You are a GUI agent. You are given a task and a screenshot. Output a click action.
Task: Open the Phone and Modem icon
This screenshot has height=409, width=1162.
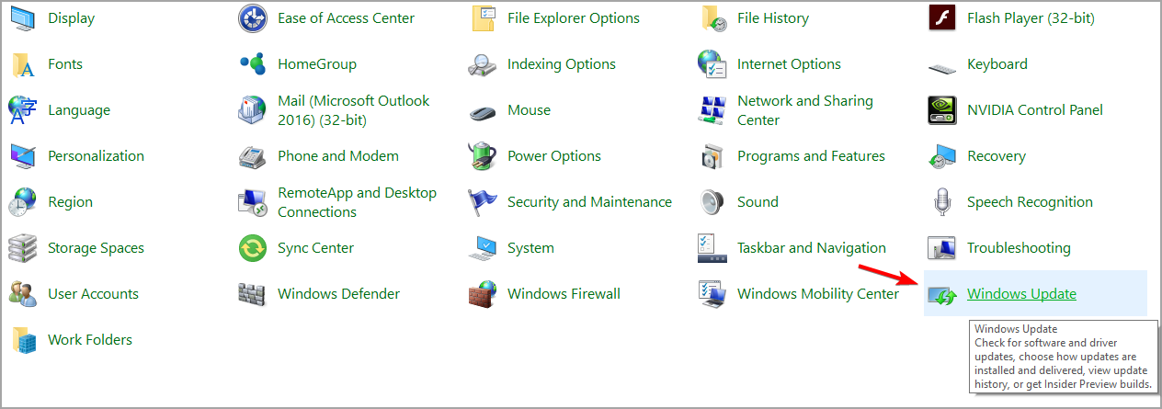pos(253,156)
